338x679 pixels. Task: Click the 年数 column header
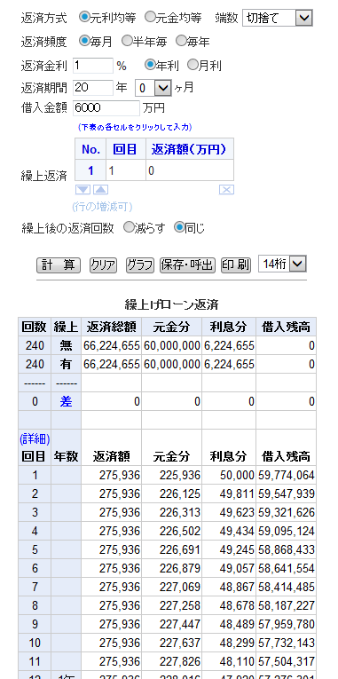(x=66, y=456)
